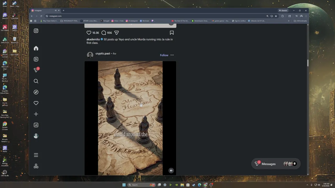Open Gemini button in Chrome title bar
335x188 pixels.
point(283,10)
